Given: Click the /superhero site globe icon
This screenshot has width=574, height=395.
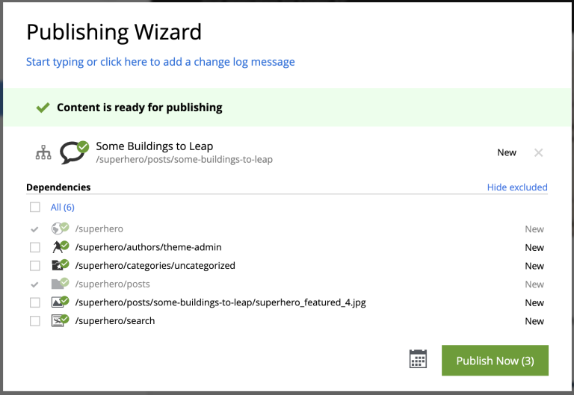Looking at the screenshot, I should (59, 228).
